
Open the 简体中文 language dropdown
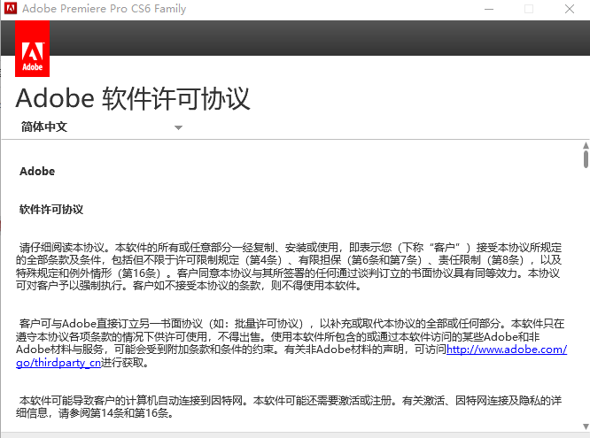click(102, 127)
